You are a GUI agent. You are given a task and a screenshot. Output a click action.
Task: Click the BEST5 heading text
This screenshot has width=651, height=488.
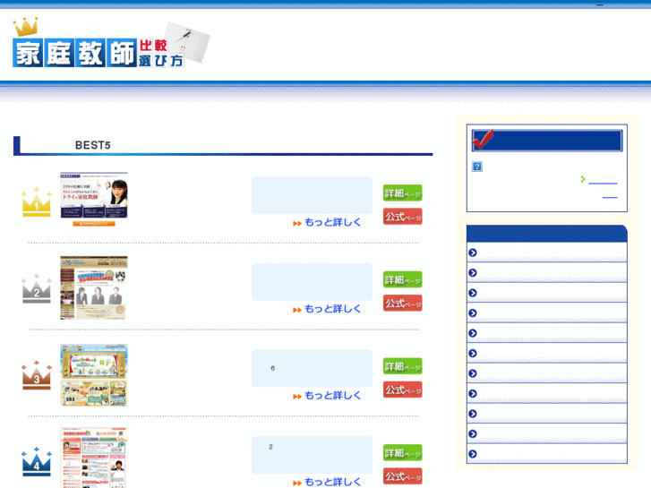[x=92, y=145]
